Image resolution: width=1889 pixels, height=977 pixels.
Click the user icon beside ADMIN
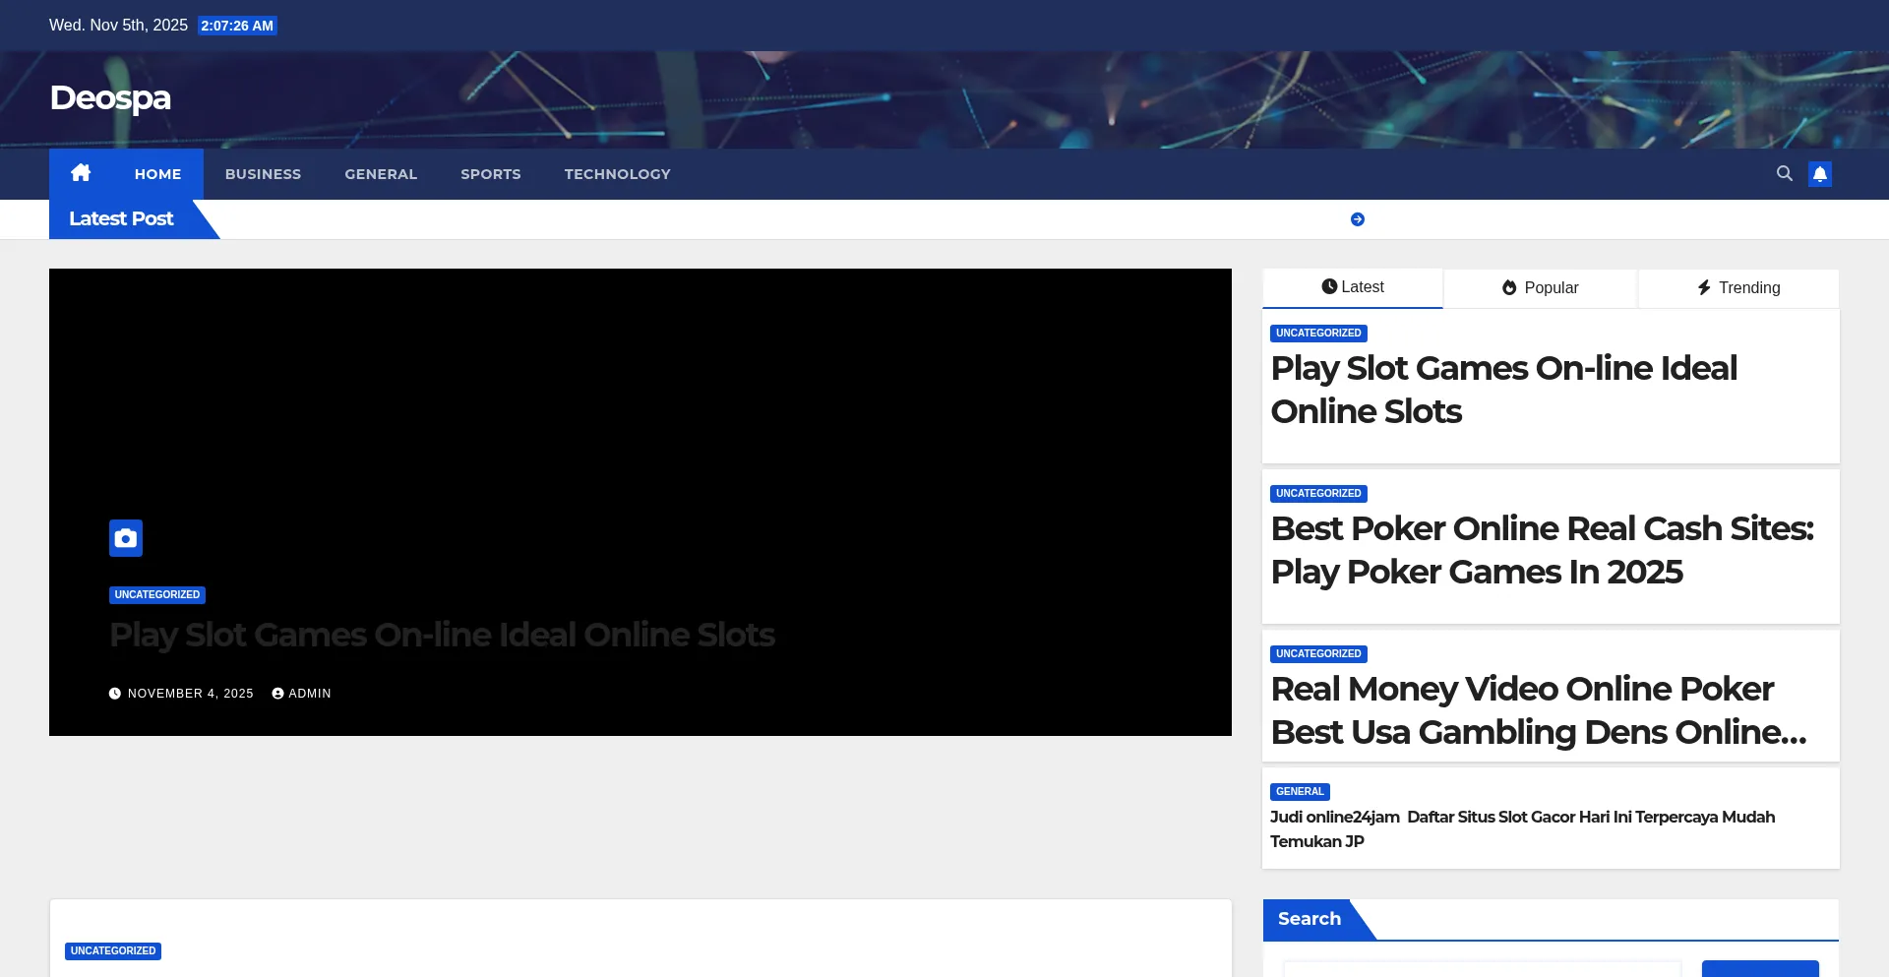277,694
